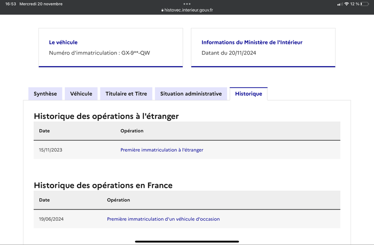Open Première immatriculation d'un véhicule d'occasion link
The height and width of the screenshot is (245, 374).
(x=163, y=219)
